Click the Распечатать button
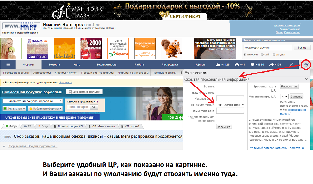Image resolution: width=313 pixels, height=184 pixels. 289,87
